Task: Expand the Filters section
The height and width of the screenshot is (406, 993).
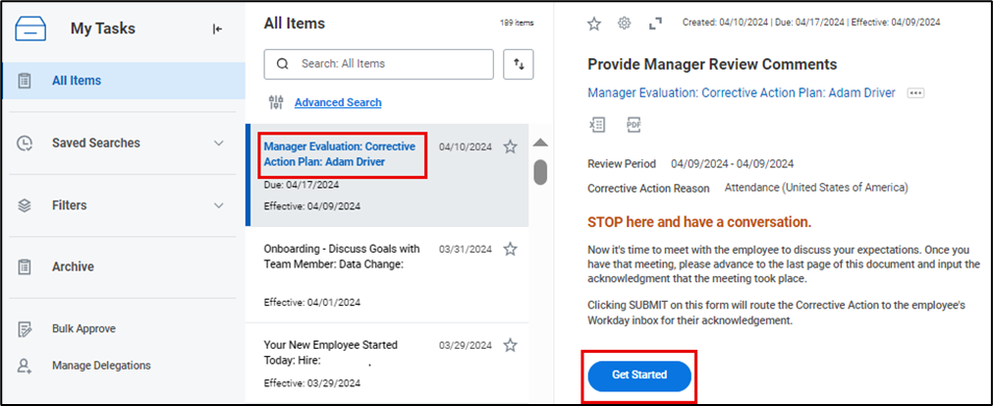Action: (x=218, y=205)
